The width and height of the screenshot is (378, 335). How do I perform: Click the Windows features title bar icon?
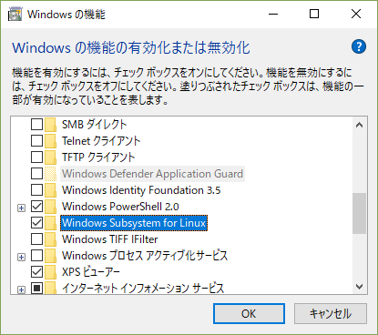point(15,14)
